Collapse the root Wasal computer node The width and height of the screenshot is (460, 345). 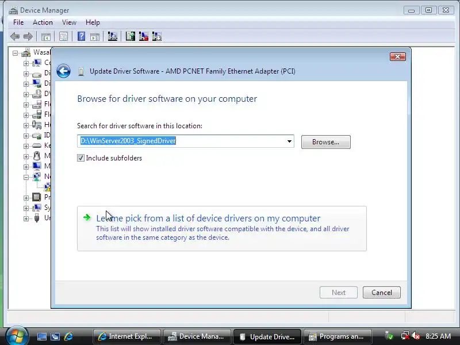pos(16,53)
